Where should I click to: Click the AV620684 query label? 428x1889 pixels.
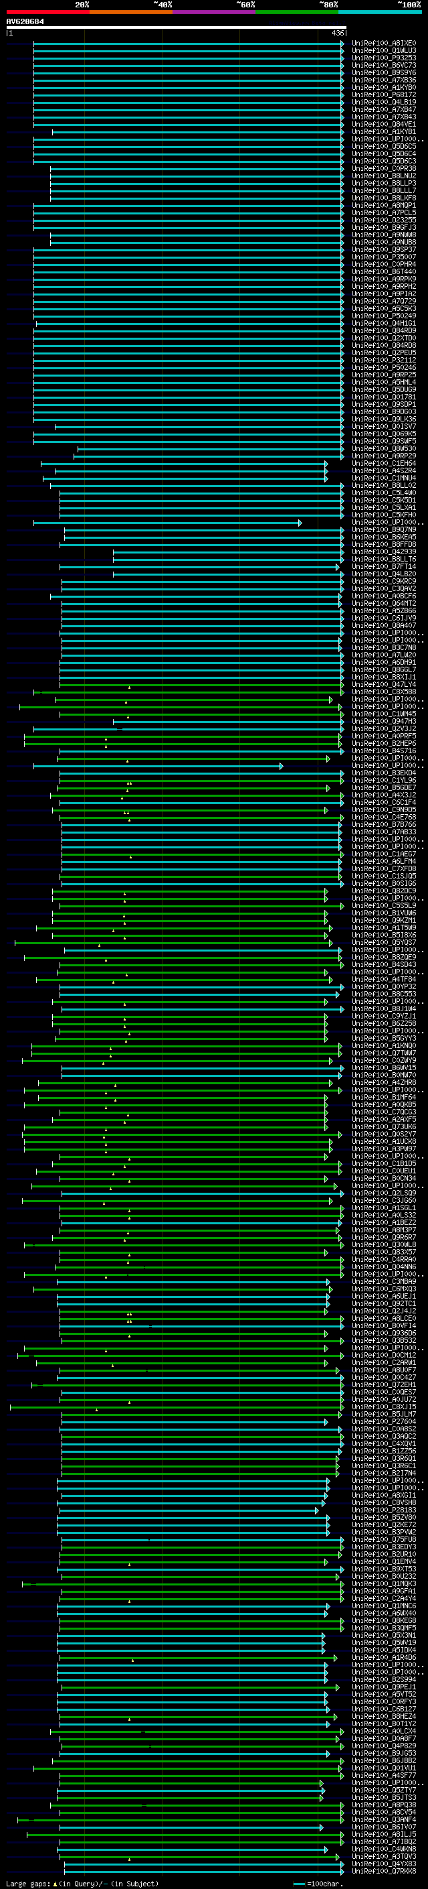click(x=25, y=22)
